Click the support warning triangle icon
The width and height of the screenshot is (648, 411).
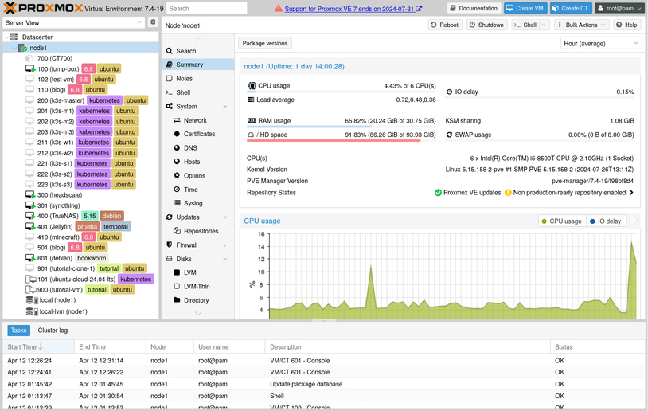[x=279, y=8]
